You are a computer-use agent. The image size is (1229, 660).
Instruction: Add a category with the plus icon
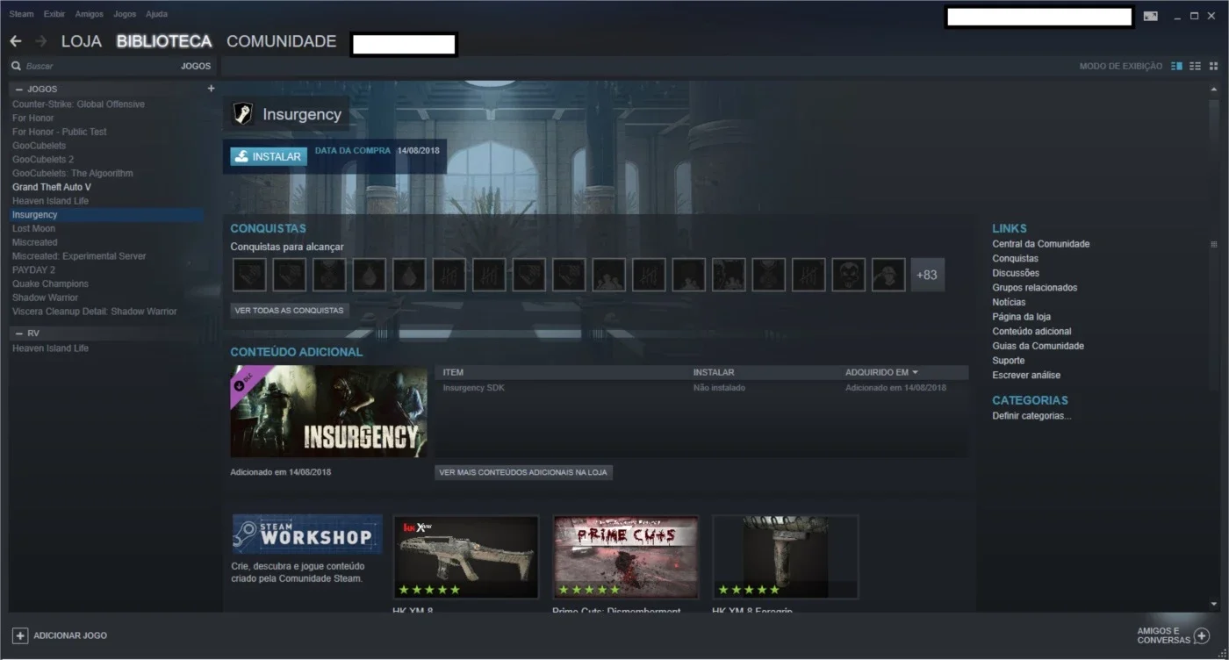tap(211, 89)
